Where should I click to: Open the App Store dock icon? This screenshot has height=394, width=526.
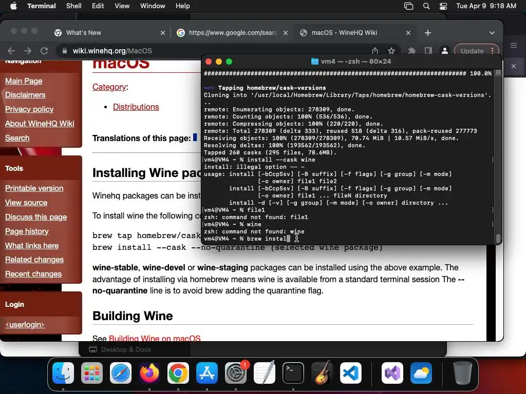[207, 373]
